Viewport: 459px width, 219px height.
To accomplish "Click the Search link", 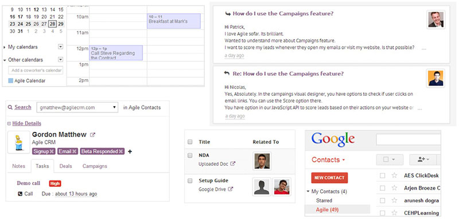I will tap(23, 107).
